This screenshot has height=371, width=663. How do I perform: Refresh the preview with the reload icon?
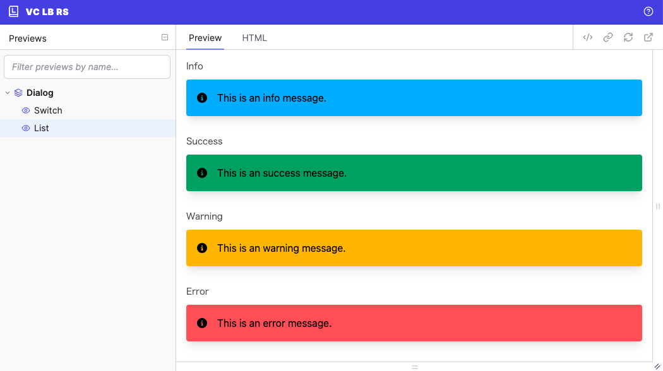coord(628,37)
